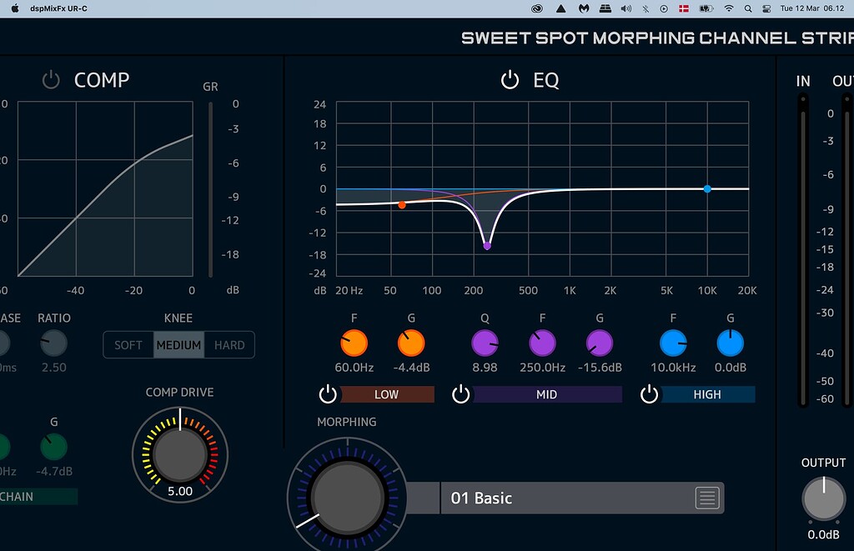
Task: Click the COMP section power icon
Action: point(50,79)
